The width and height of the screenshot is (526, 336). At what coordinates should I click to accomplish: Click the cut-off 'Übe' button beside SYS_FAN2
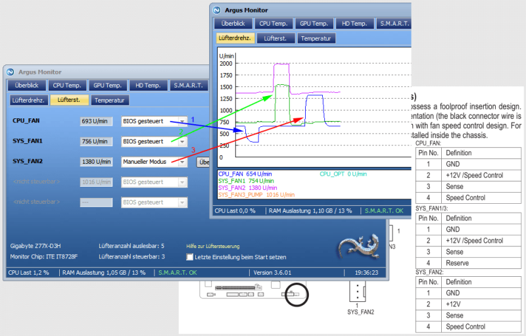click(x=203, y=162)
